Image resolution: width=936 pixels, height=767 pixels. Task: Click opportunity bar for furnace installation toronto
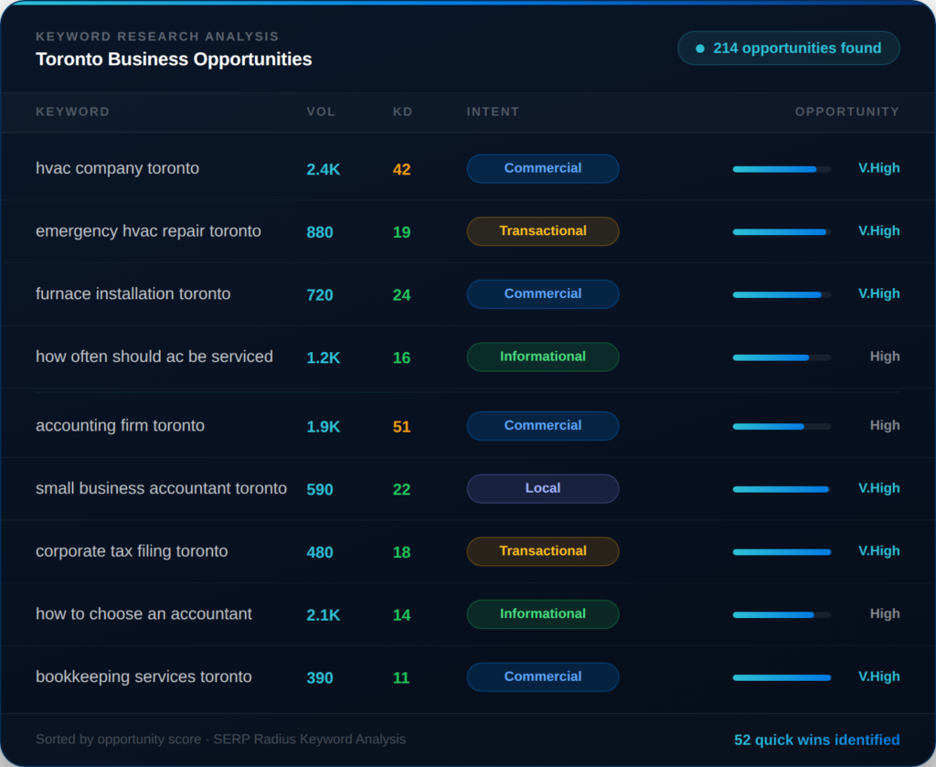pyautogui.click(x=782, y=295)
